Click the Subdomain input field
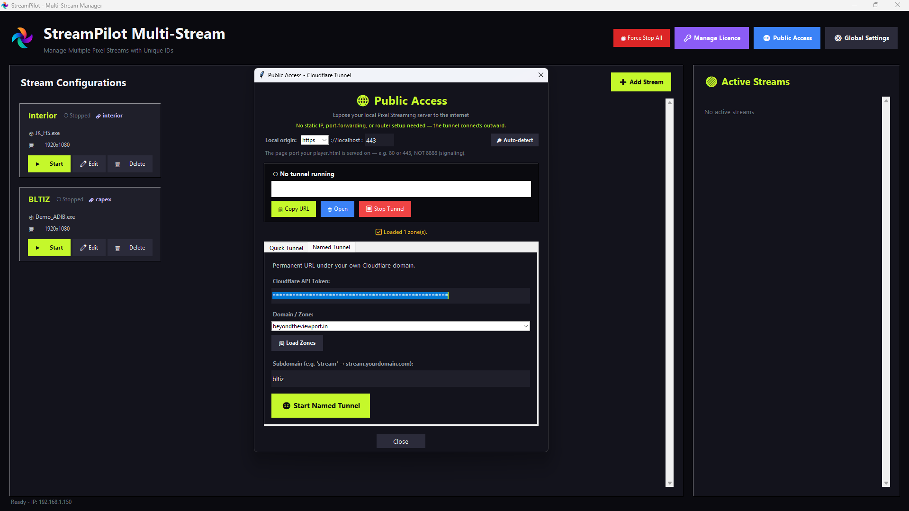This screenshot has width=909, height=511. (401, 379)
